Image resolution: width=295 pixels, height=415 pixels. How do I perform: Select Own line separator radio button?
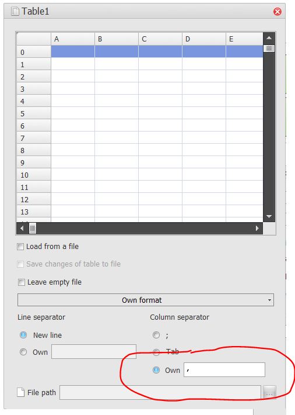[23, 352]
